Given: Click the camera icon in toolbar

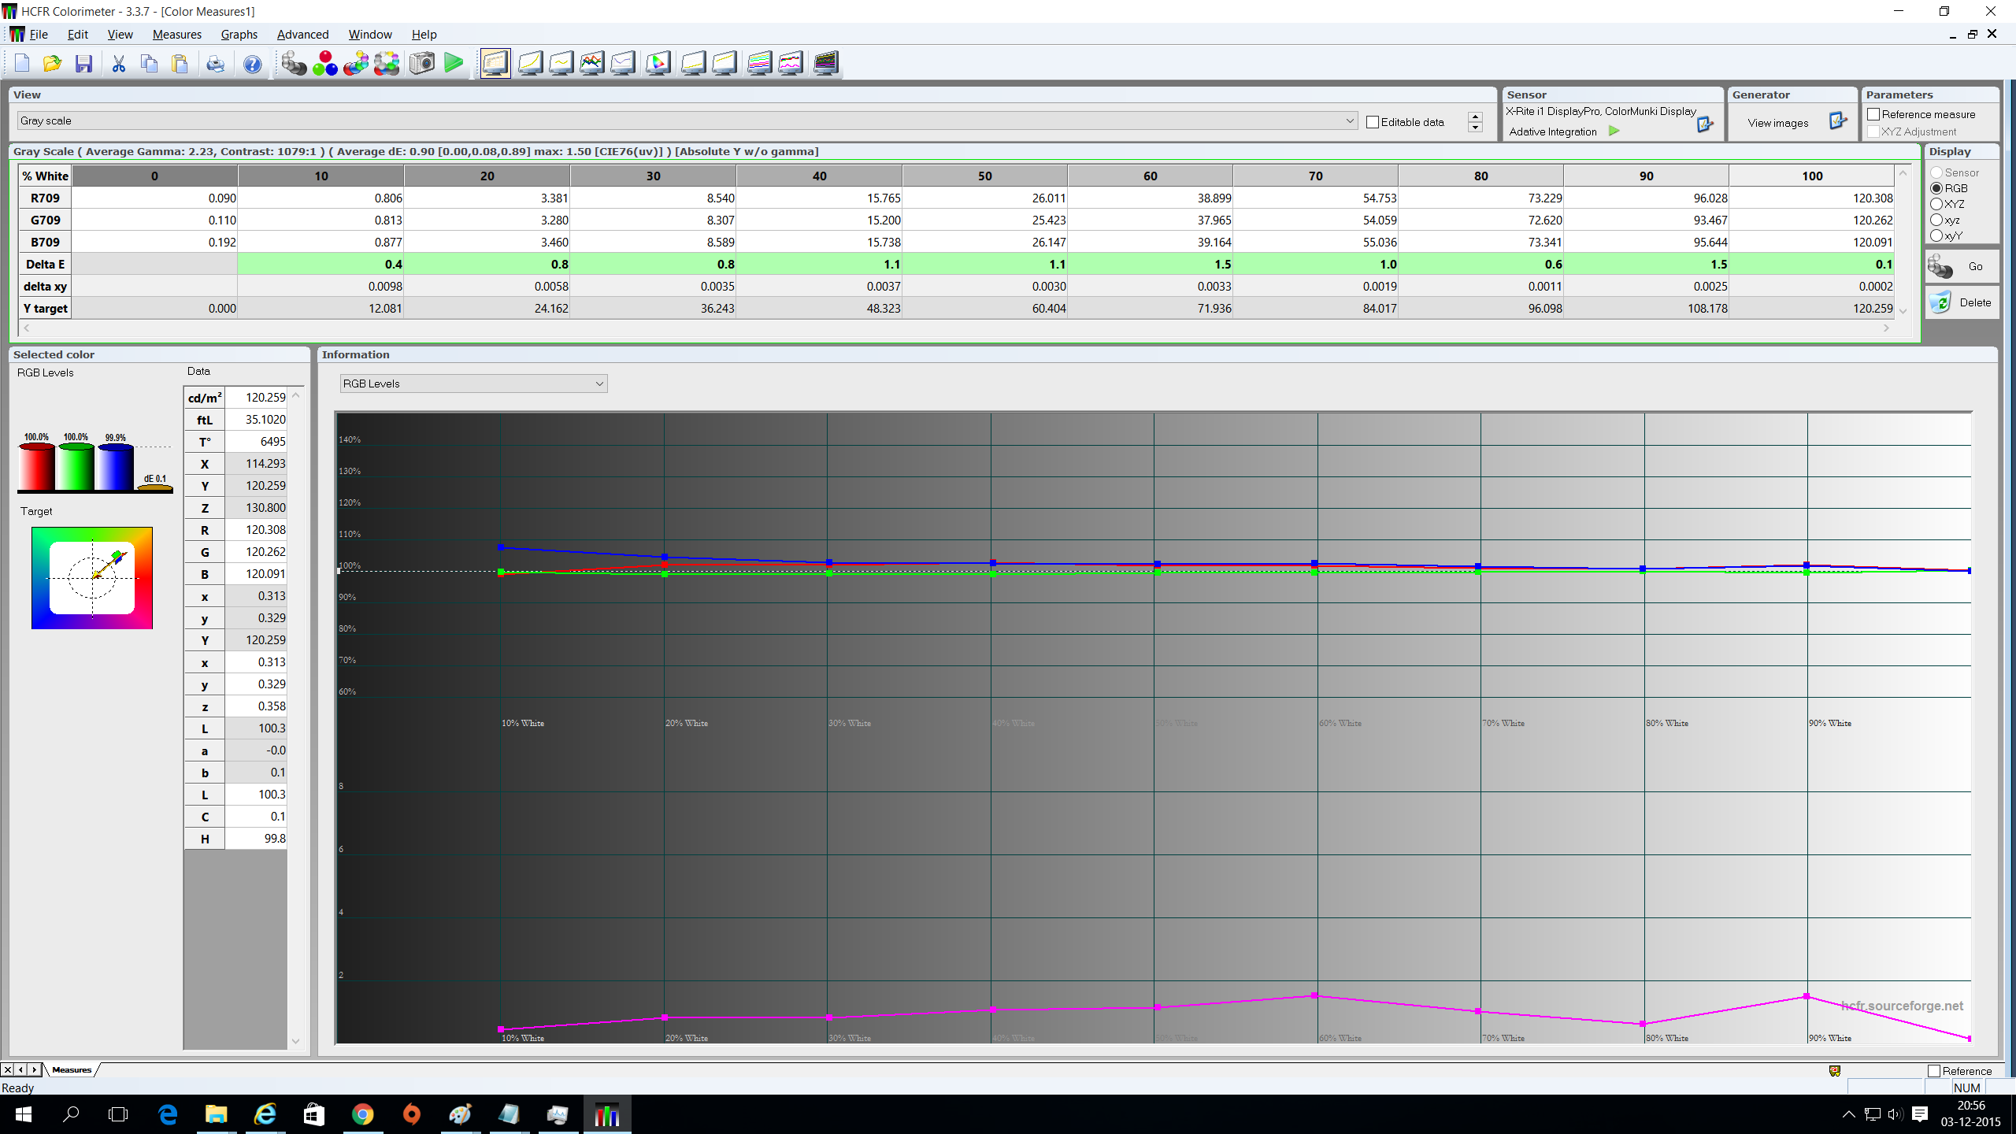Looking at the screenshot, I should click(422, 63).
